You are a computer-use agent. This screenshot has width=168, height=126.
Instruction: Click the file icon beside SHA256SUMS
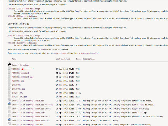point(9,92)
